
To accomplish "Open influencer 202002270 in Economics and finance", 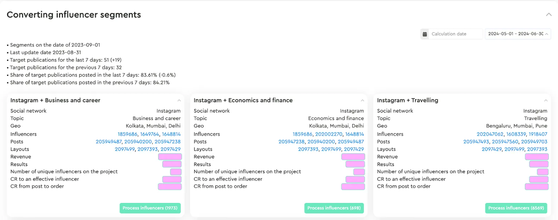I will pyautogui.click(x=329, y=134).
